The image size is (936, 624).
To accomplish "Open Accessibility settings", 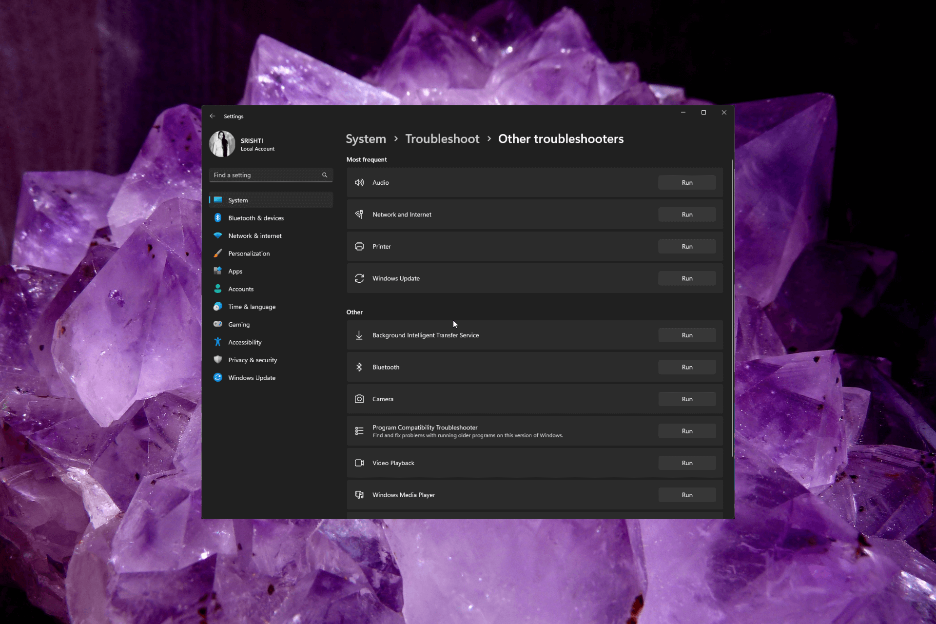I will click(271, 342).
